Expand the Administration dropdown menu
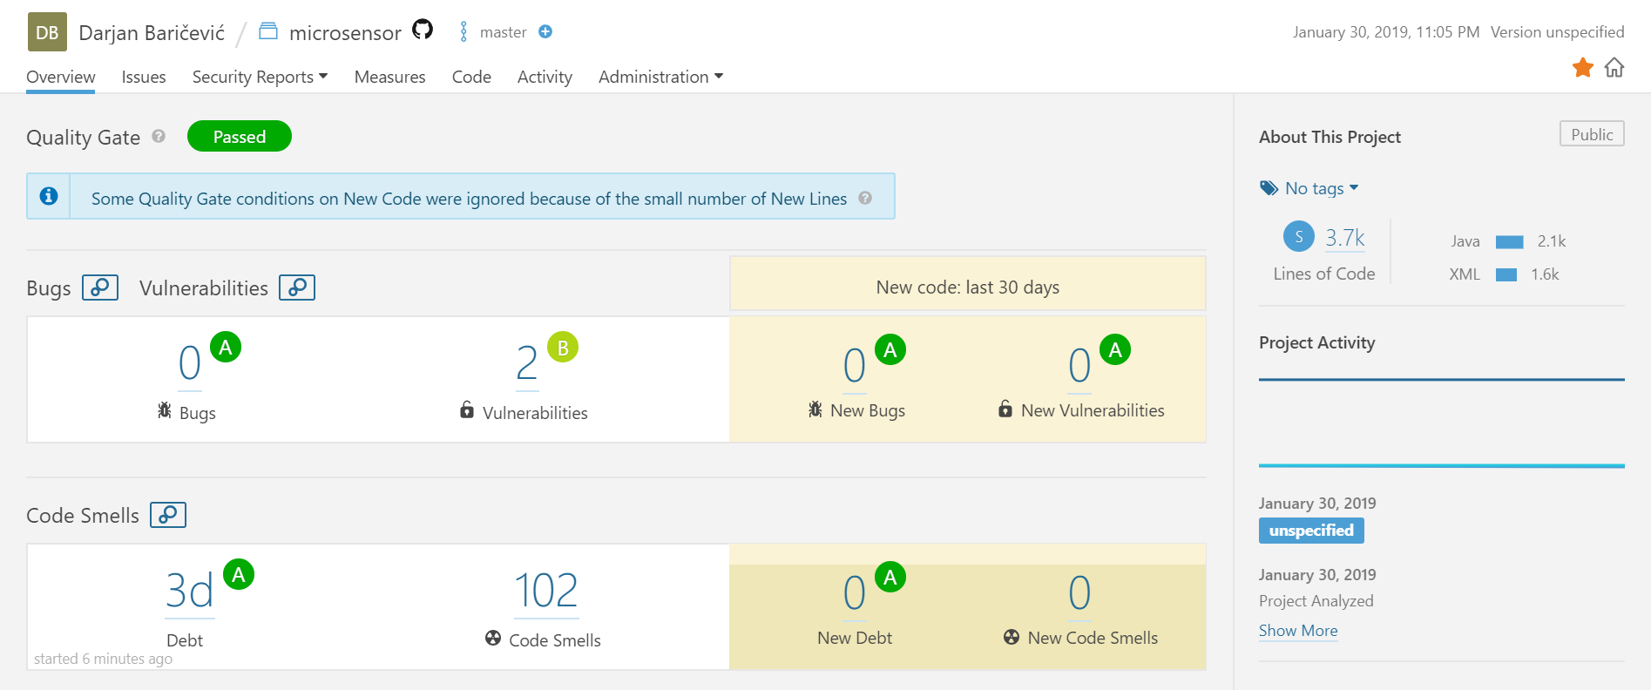 click(x=660, y=77)
